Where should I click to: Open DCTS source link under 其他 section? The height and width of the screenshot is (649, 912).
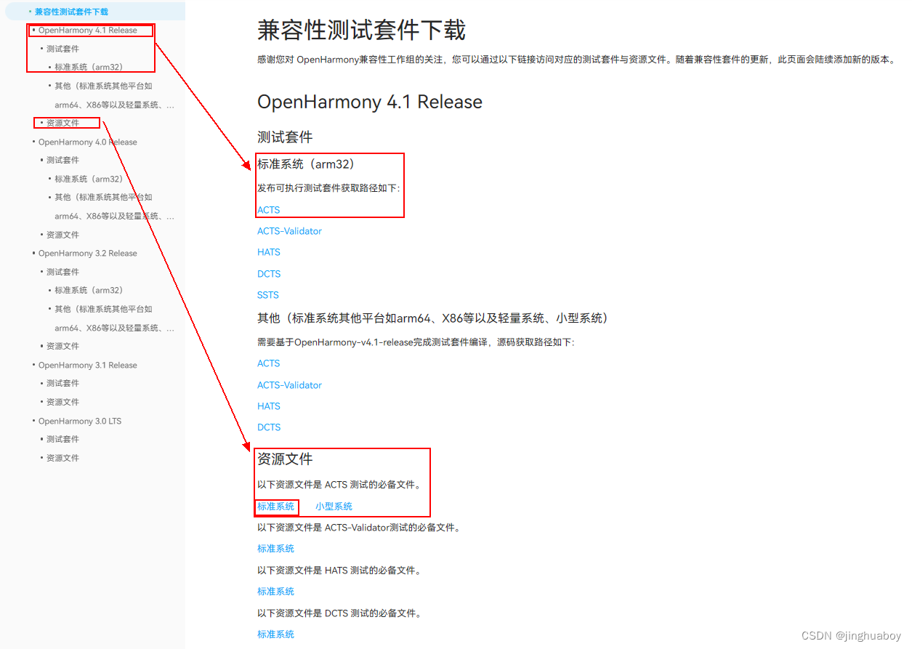tap(268, 427)
